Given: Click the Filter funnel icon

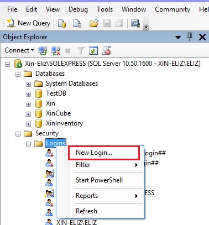Looking at the screenshot, I should point(81,50).
